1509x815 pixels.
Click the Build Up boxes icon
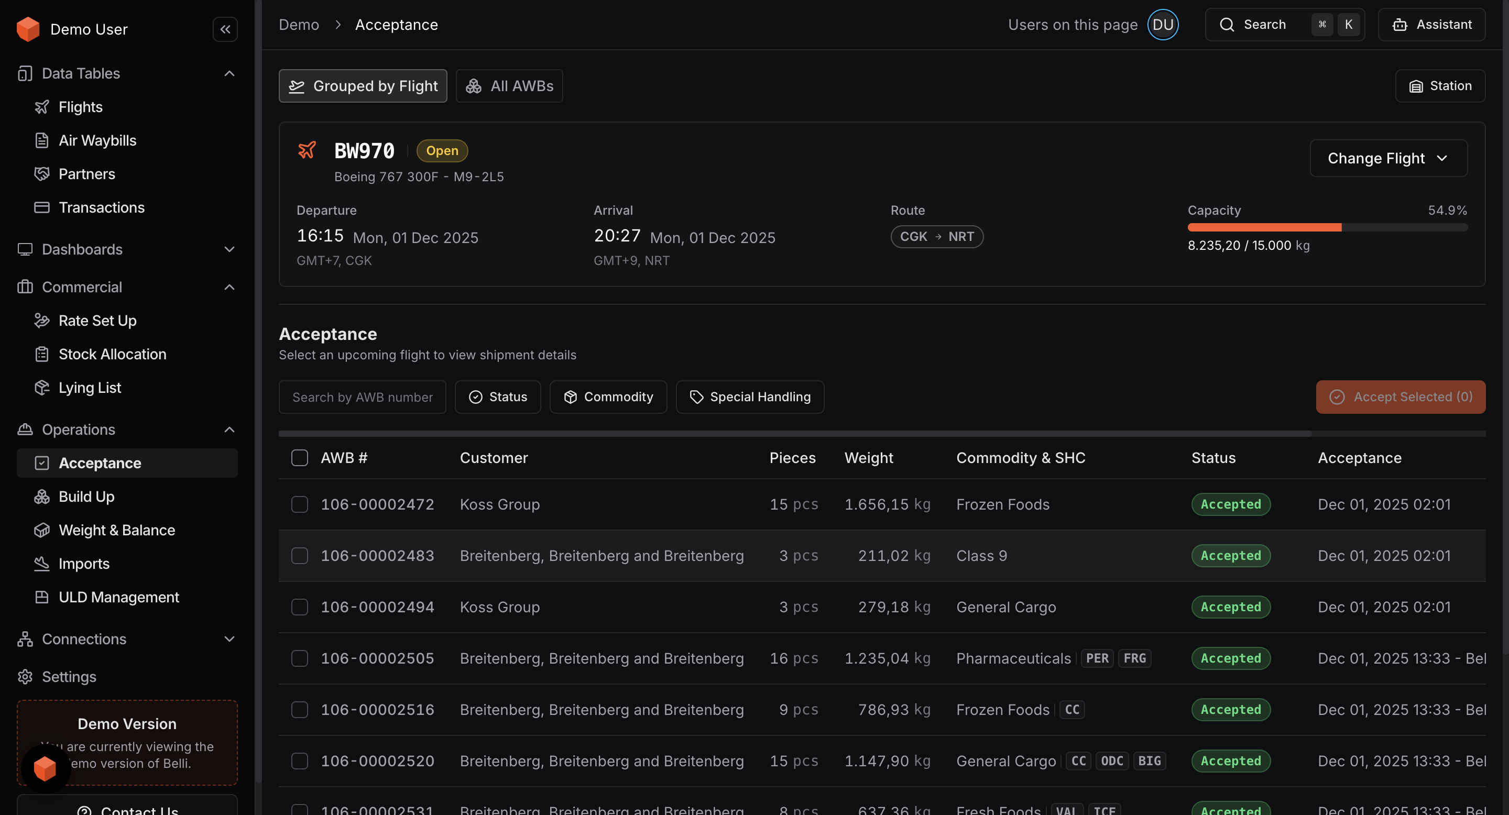(41, 497)
